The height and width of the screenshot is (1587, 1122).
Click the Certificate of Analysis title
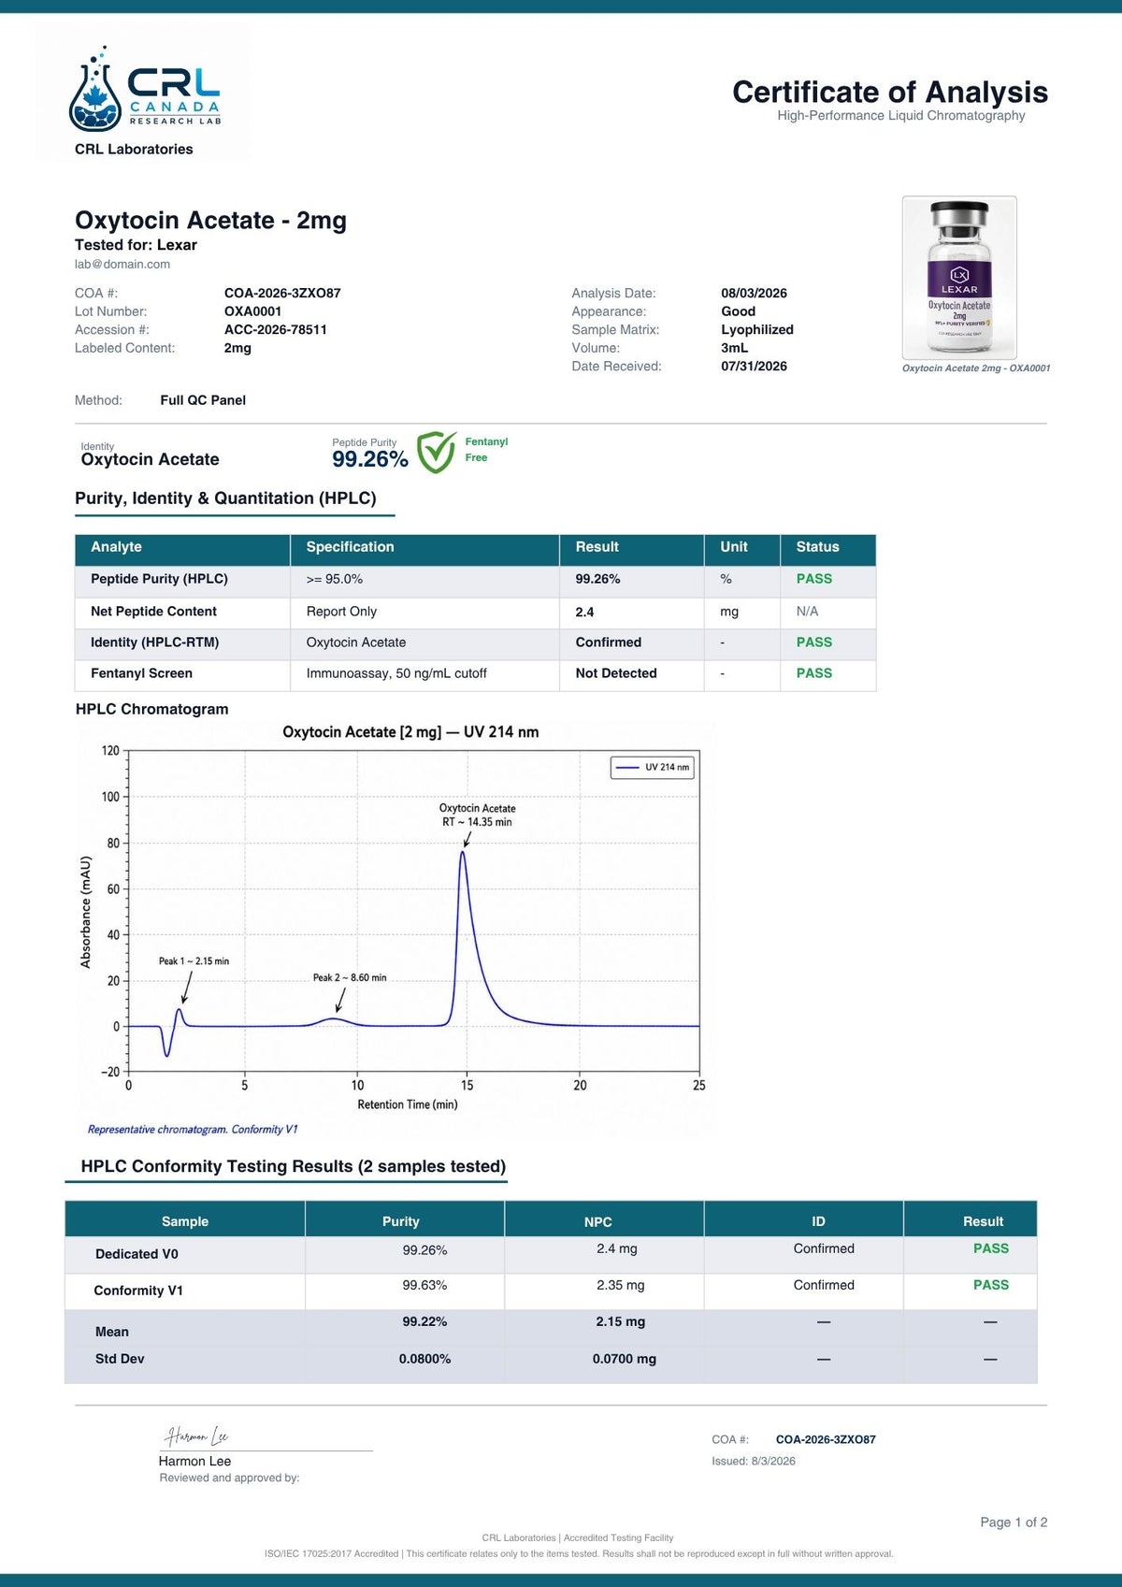pyautogui.click(x=890, y=92)
